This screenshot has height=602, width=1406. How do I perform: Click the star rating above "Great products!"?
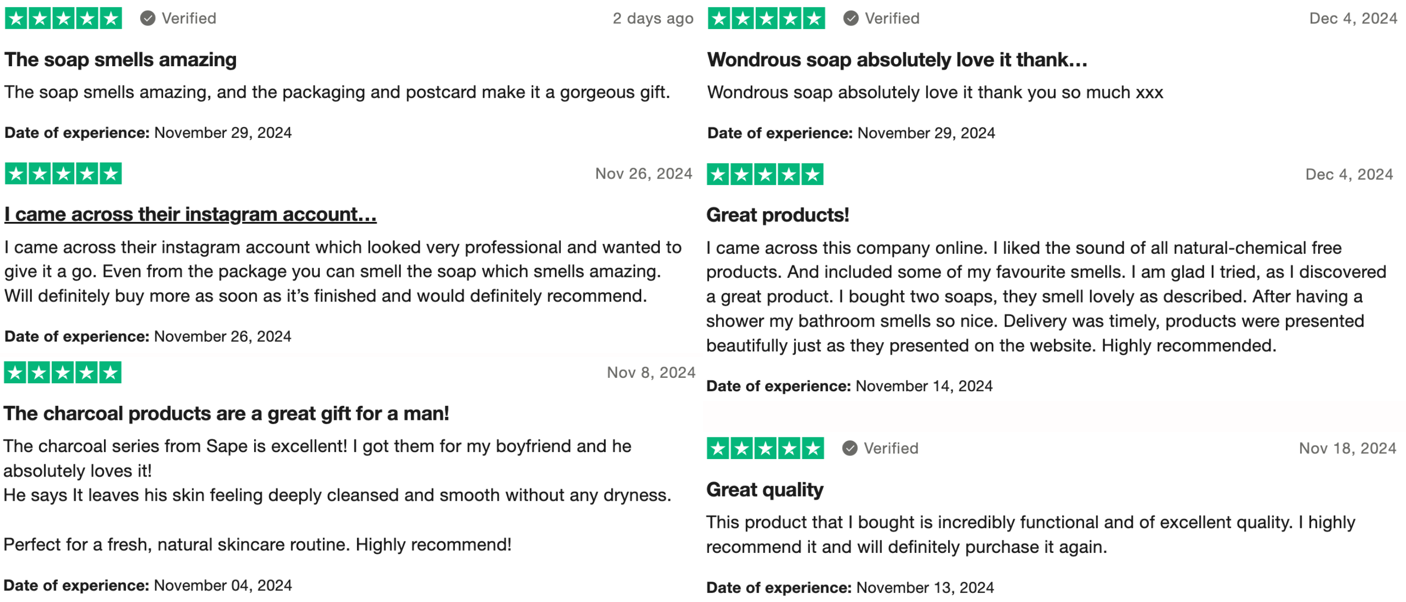tap(765, 175)
